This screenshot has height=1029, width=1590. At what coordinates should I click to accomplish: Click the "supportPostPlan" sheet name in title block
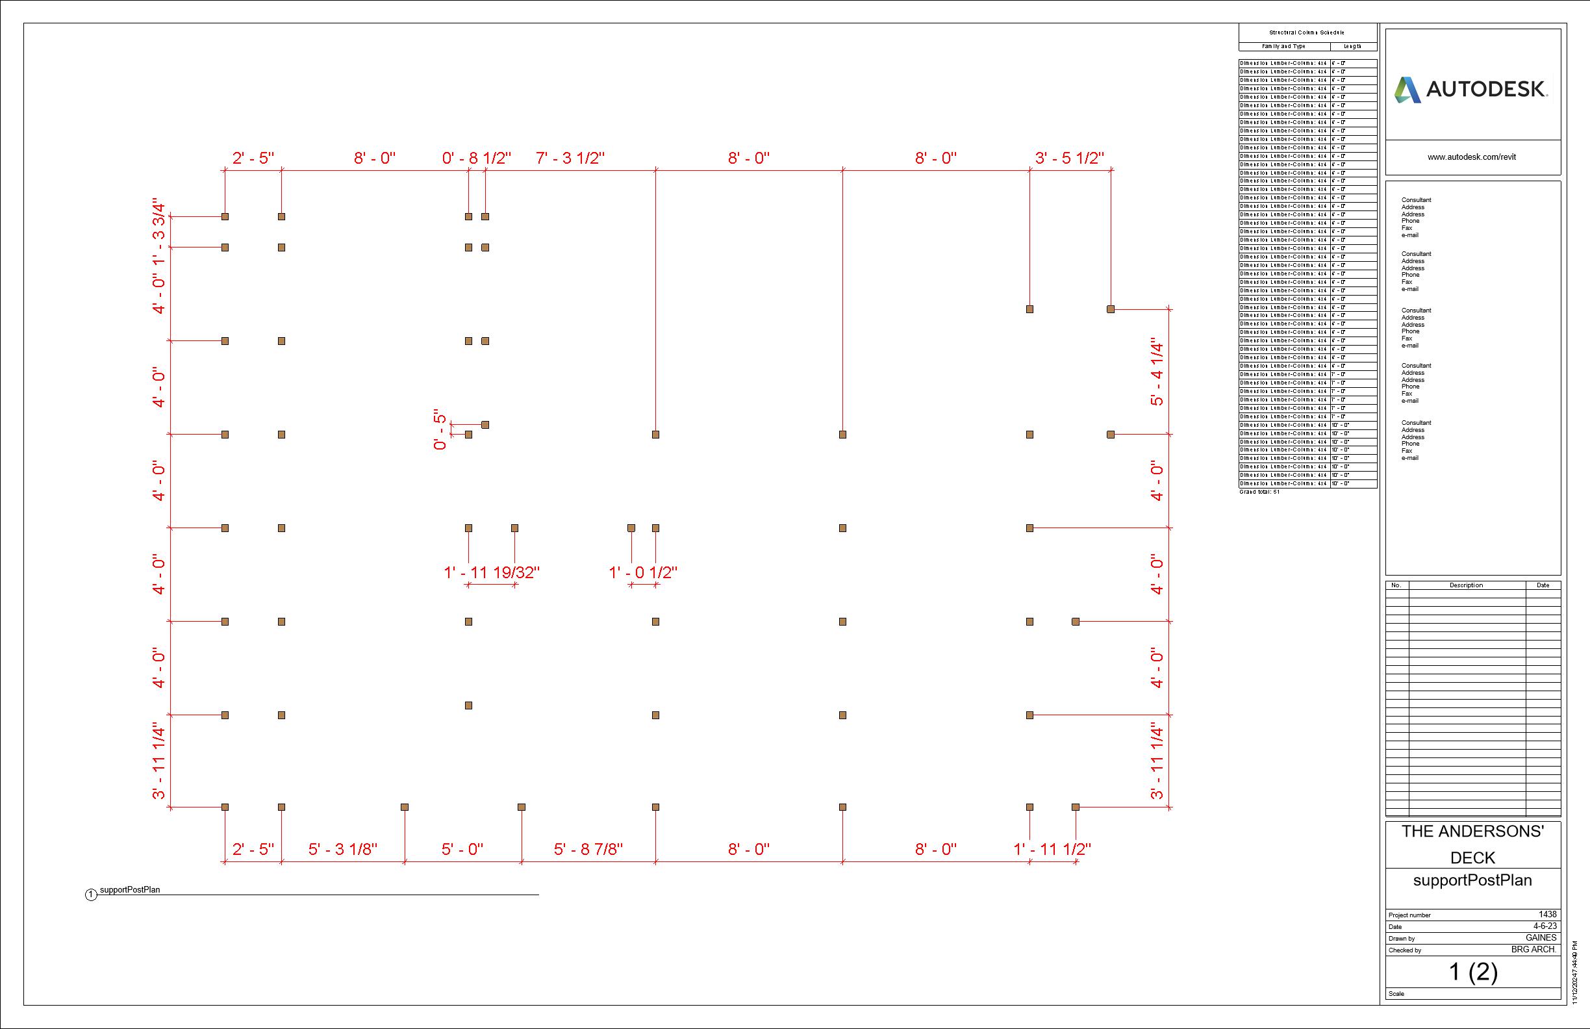pos(1472,881)
